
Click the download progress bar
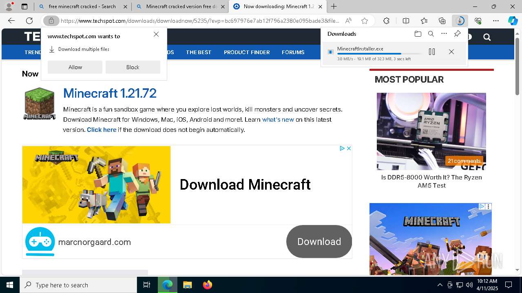380,54
